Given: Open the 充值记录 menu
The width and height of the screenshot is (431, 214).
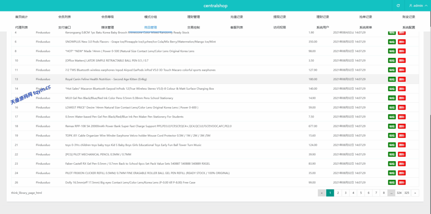Looking at the screenshot, I should click(237, 17).
